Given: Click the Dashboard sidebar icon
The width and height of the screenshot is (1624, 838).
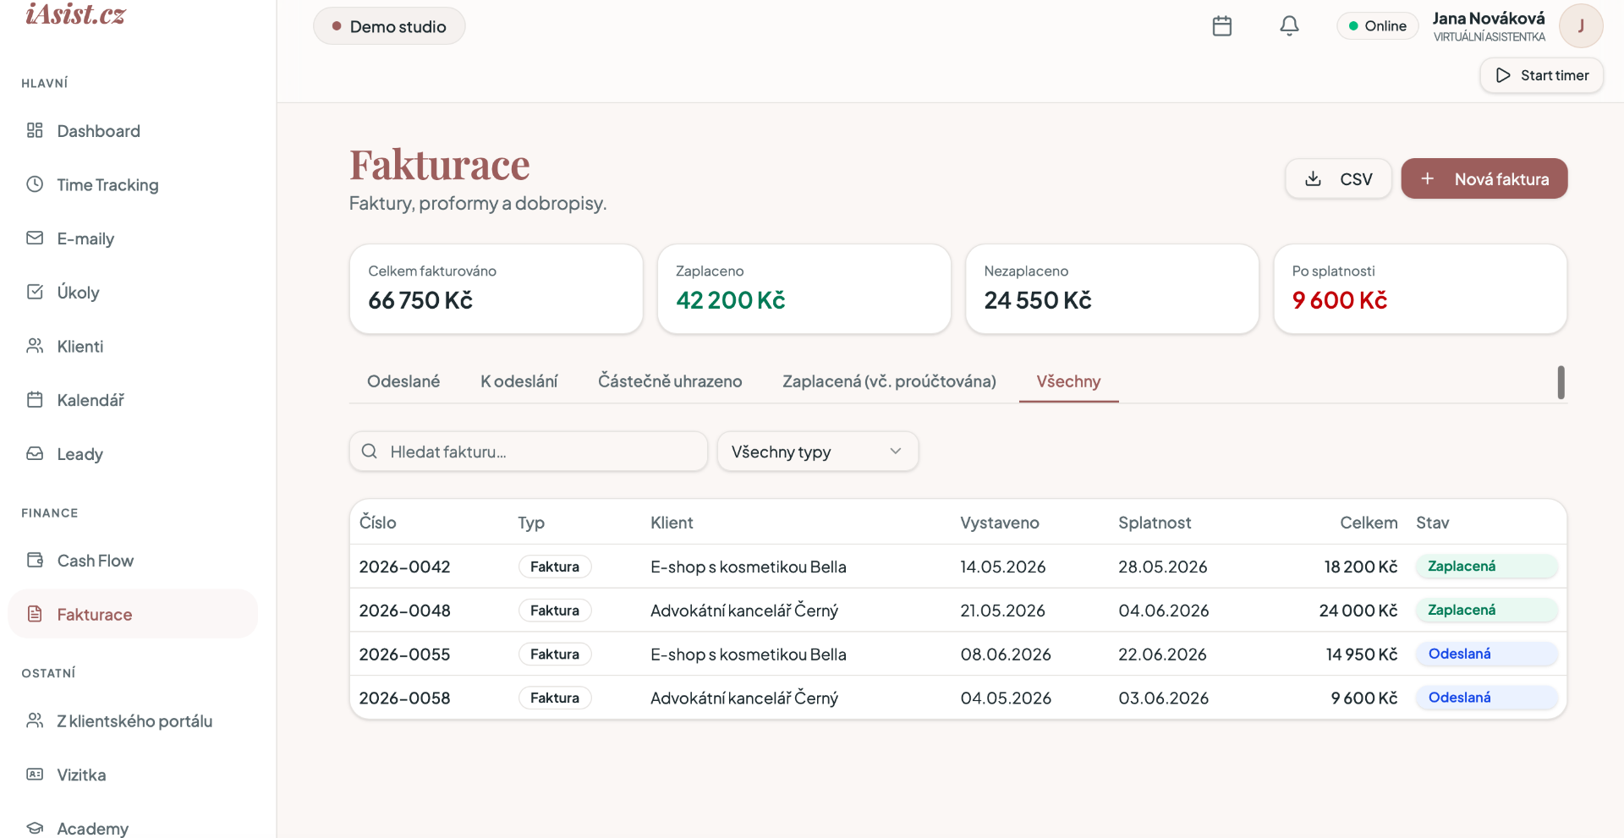Looking at the screenshot, I should [x=35, y=130].
